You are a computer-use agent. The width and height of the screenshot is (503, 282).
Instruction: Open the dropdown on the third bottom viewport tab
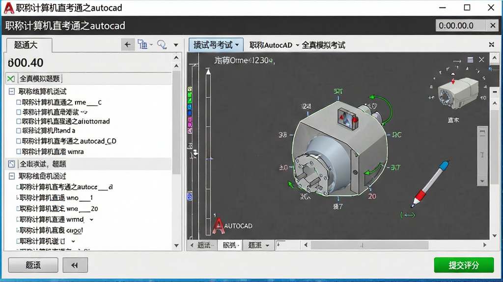(x=267, y=246)
